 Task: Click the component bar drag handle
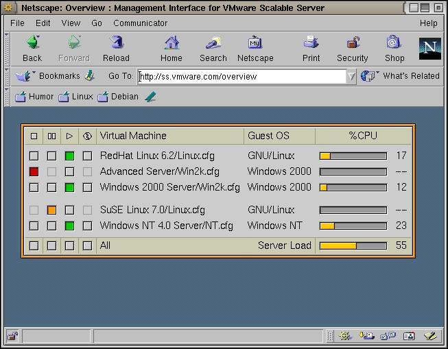330,336
